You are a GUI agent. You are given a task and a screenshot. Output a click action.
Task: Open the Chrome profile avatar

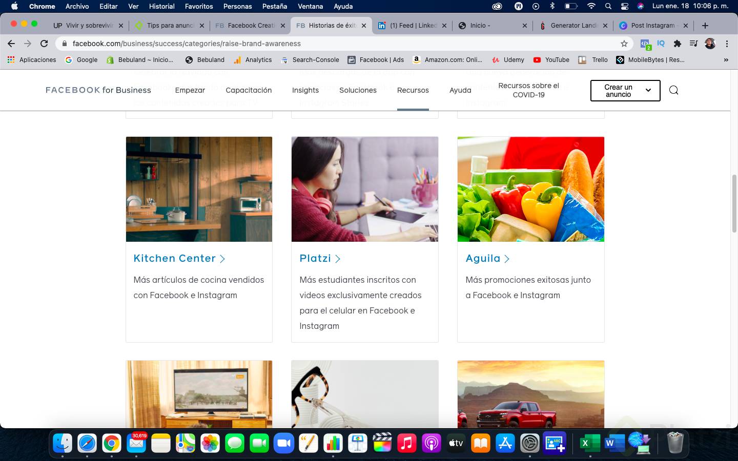(710, 44)
